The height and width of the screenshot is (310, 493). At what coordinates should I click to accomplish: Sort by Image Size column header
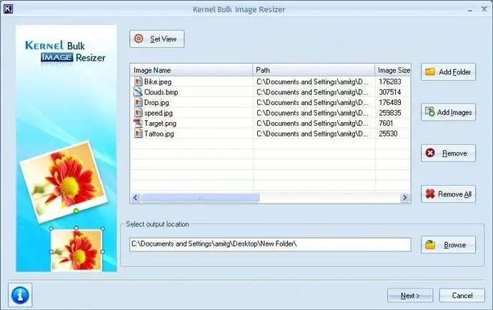point(393,70)
